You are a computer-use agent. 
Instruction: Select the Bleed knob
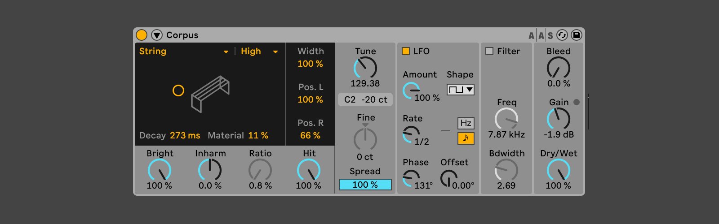(559, 69)
